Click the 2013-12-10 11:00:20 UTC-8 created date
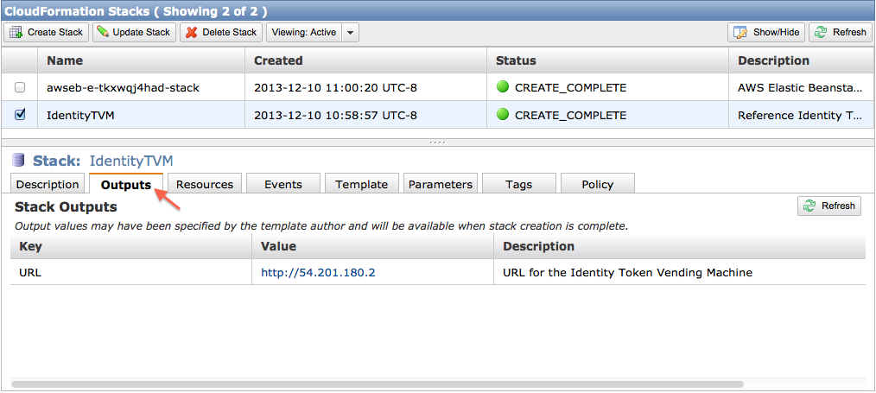This screenshot has height=393, width=876. click(336, 87)
